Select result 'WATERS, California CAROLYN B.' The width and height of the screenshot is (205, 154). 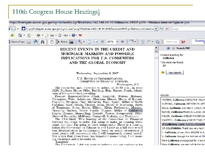click(x=183, y=100)
